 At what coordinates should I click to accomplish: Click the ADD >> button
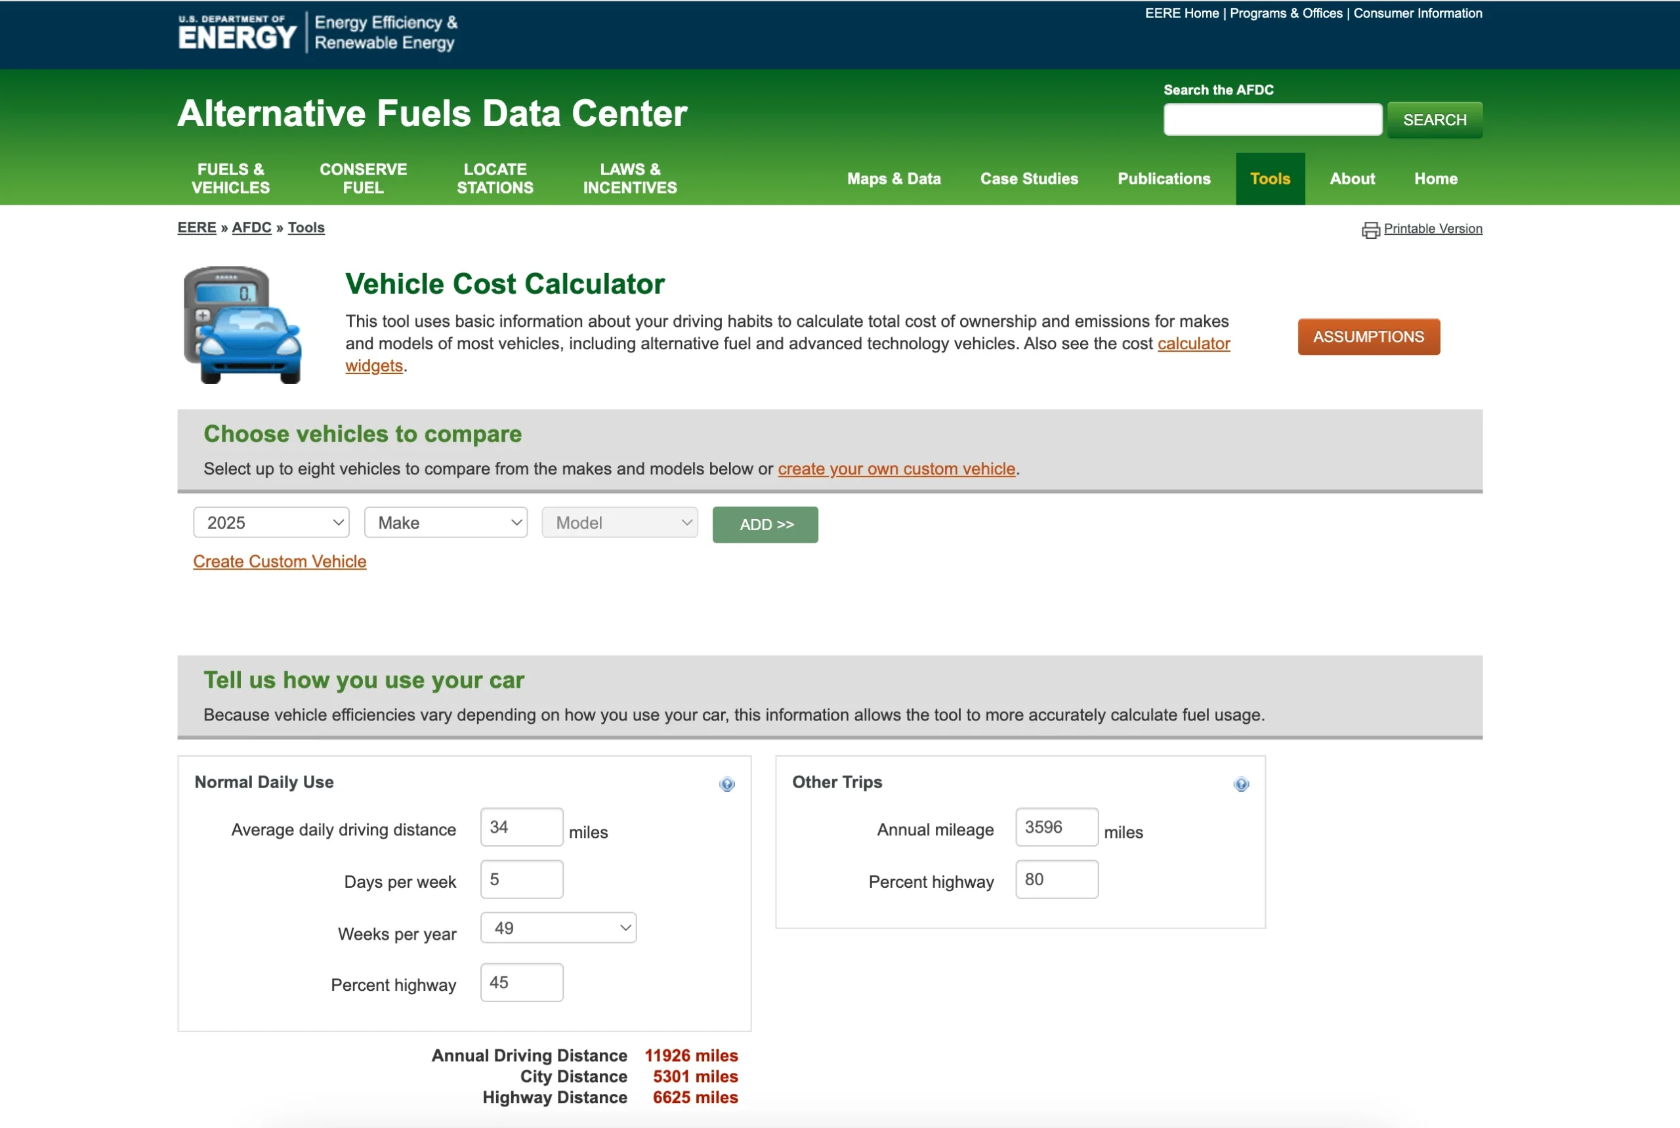click(765, 524)
